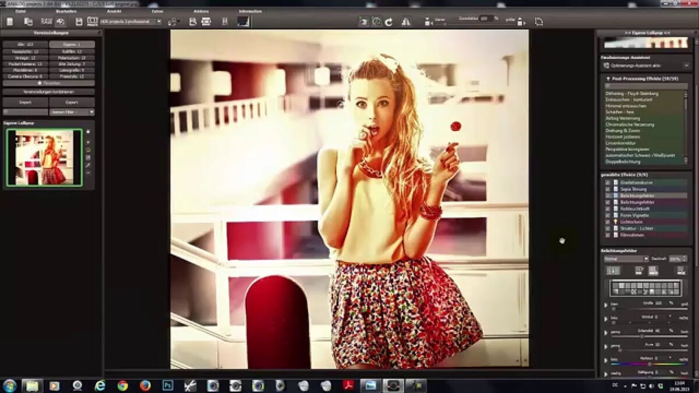Screen dimensions: 699x393
Task: Click the rotate arrow icon in toolbar
Action: click(389, 22)
